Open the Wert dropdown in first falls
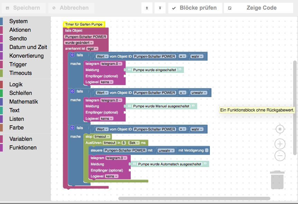Image resolution: width=298 pixels, height=204 pixels. pos(102,56)
